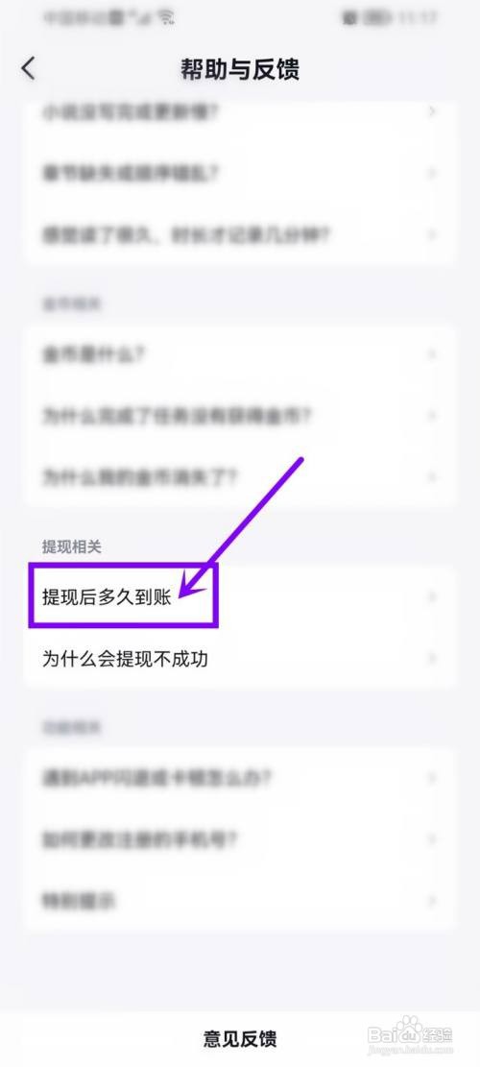Open the 感觉读了很久 reading time question
480x1067 pixels.
click(240, 235)
